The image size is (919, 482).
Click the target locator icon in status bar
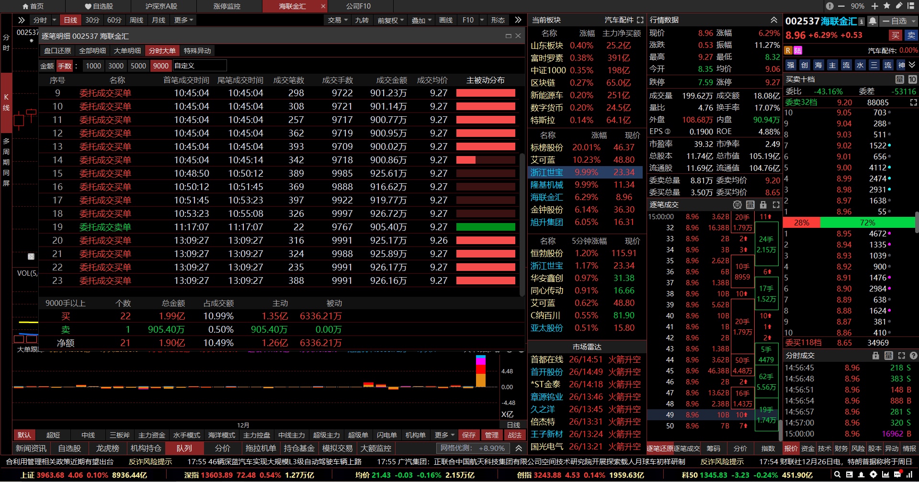[873, 475]
